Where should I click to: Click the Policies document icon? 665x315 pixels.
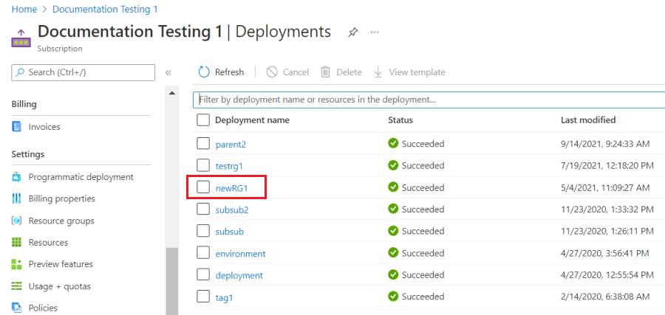(16, 308)
